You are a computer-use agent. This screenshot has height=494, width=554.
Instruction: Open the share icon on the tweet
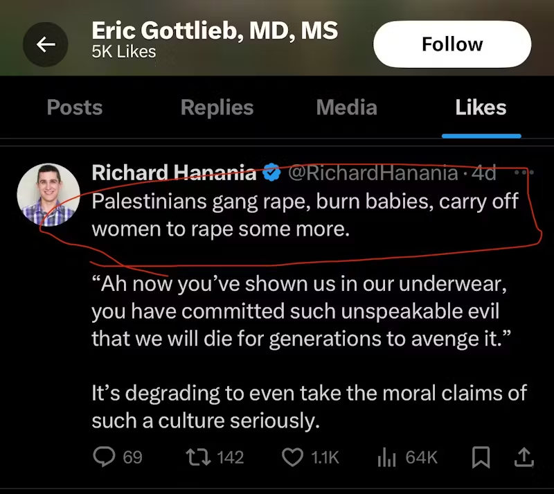click(524, 457)
